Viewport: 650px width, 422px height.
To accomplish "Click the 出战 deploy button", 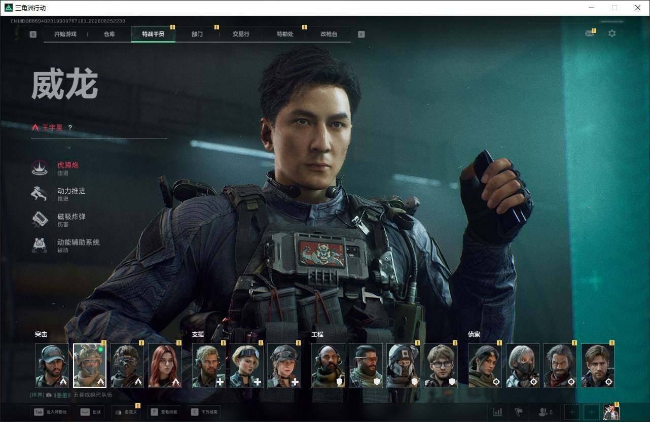I will [90, 412].
